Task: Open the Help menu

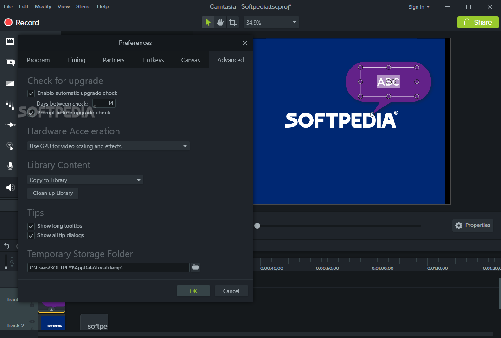Action: pyautogui.click(x=103, y=6)
